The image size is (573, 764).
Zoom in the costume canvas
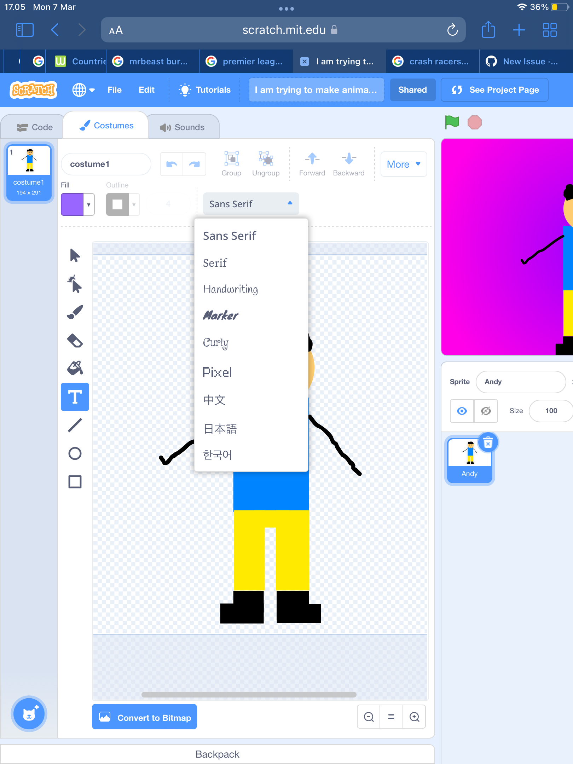(414, 717)
